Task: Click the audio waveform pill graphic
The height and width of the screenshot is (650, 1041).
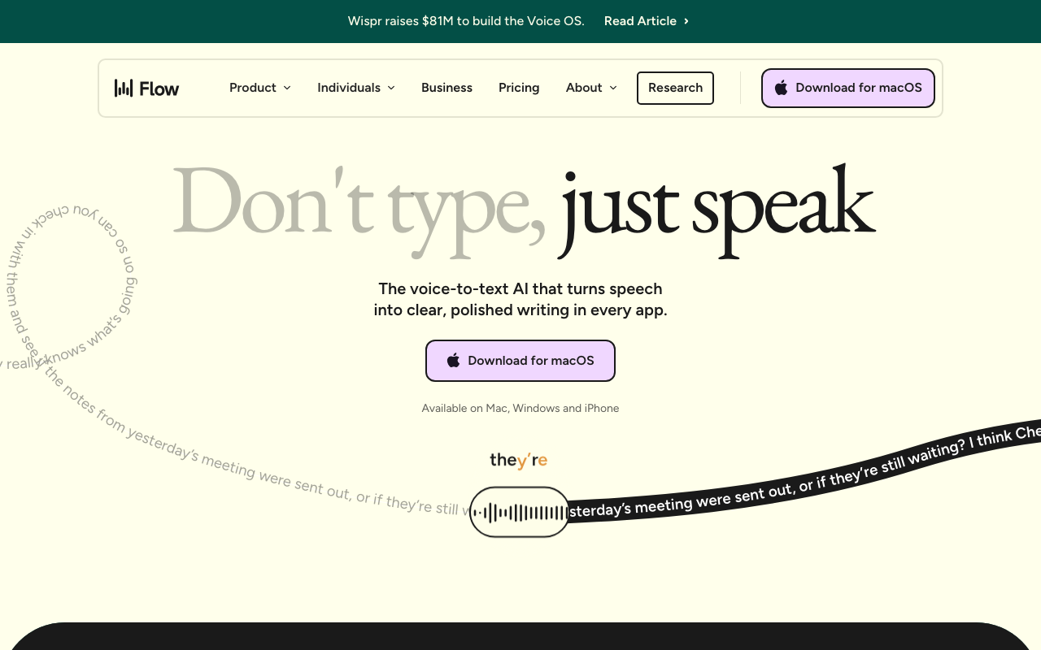Action: 520,512
